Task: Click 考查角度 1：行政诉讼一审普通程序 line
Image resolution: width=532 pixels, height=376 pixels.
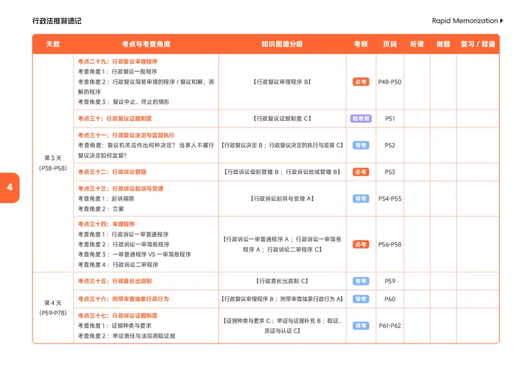Action: (x=123, y=235)
